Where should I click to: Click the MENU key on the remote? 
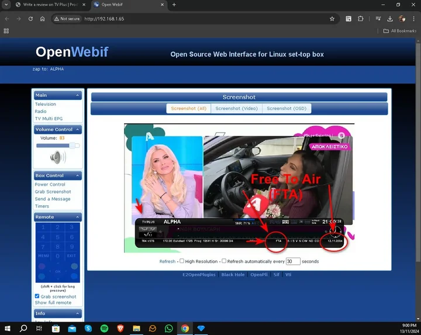coord(43,256)
